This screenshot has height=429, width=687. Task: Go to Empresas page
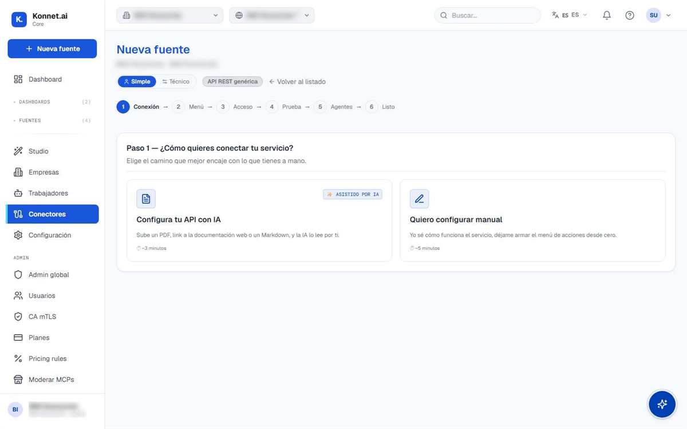click(x=52, y=172)
